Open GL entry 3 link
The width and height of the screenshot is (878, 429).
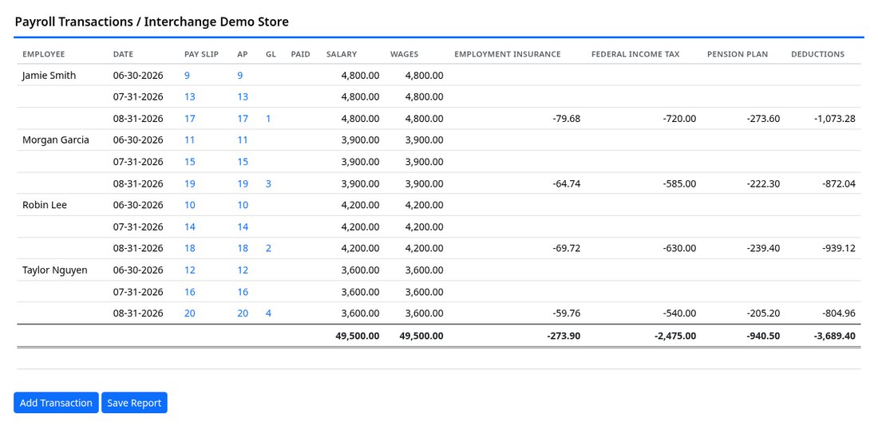[x=268, y=183]
